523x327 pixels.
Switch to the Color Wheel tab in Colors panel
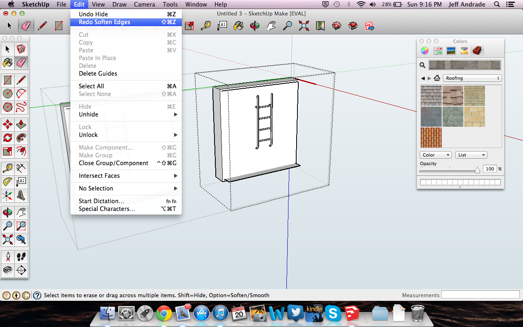pos(425,50)
